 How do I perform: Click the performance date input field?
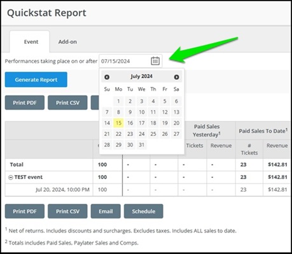coord(130,61)
